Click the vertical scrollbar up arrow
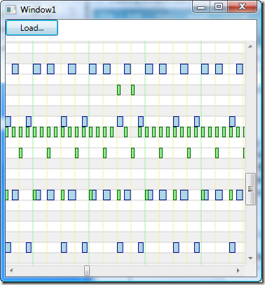The width and height of the screenshot is (265, 285). [x=250, y=46]
